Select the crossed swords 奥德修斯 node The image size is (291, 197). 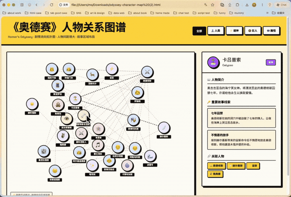[147, 72]
